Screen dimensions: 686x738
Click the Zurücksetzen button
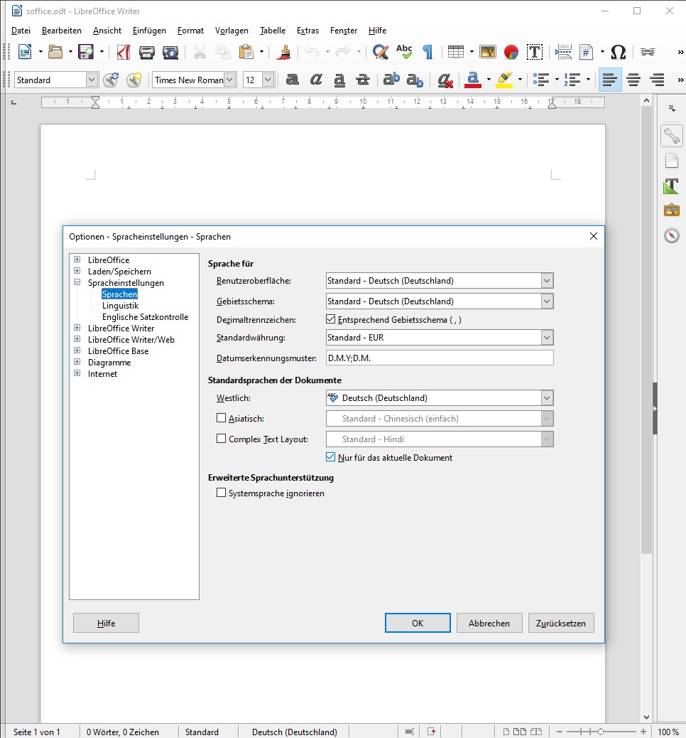(561, 623)
